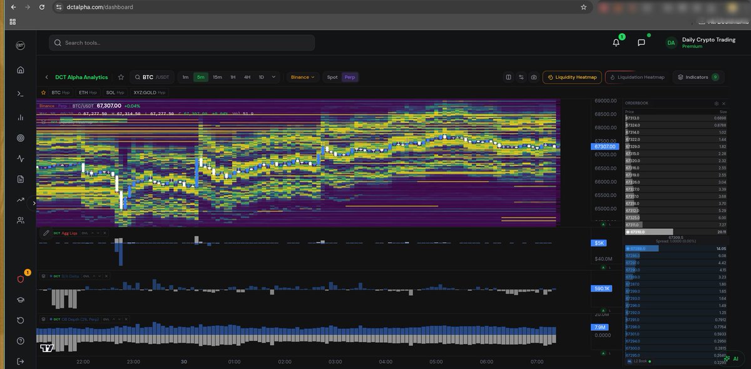Click the logout icon in sidebar

point(21,361)
